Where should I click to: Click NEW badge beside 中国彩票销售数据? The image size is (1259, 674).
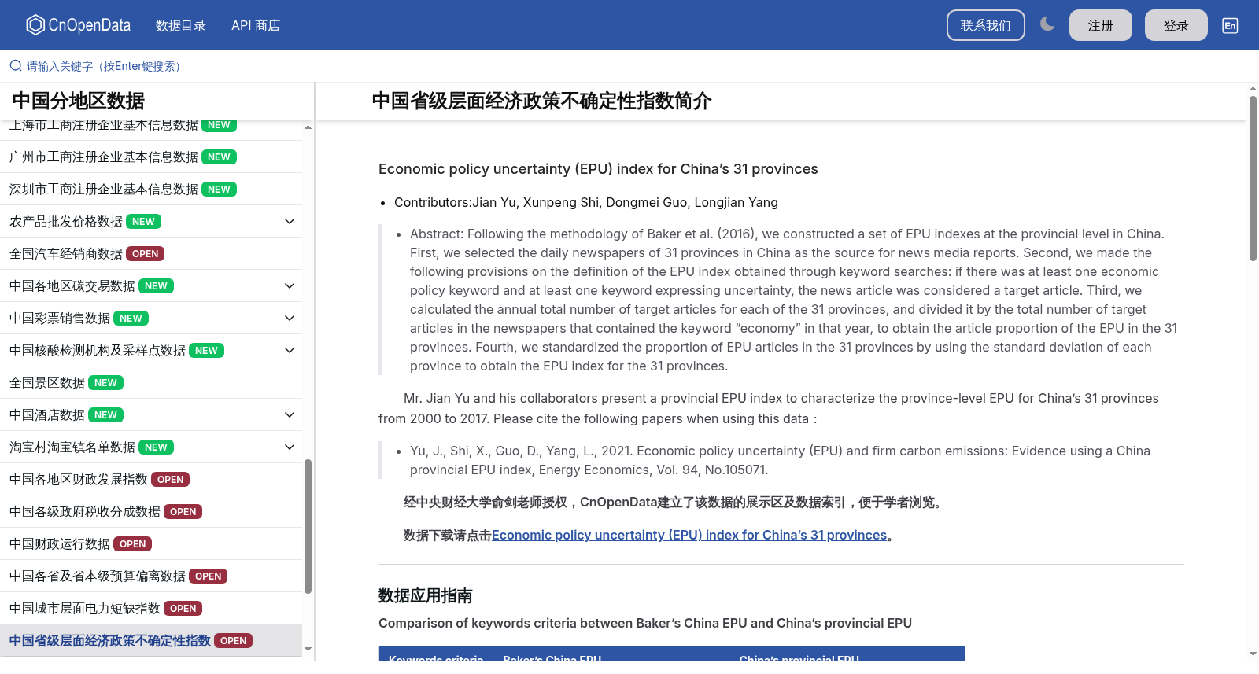131,319
